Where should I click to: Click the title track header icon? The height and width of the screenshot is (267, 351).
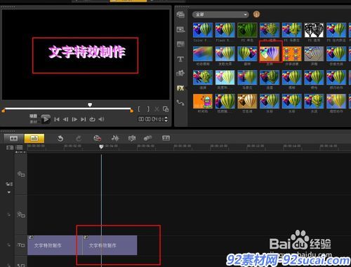point(21,245)
